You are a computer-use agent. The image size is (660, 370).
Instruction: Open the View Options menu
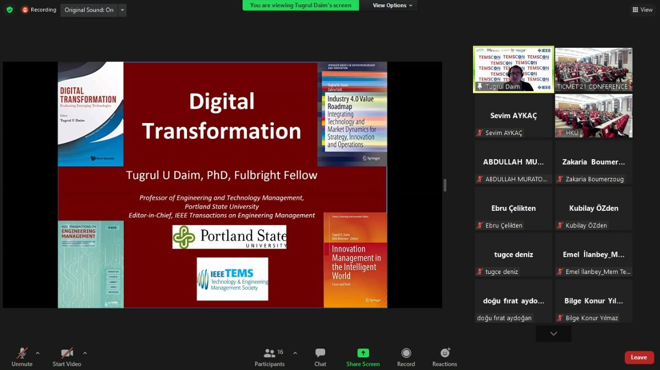pos(393,5)
